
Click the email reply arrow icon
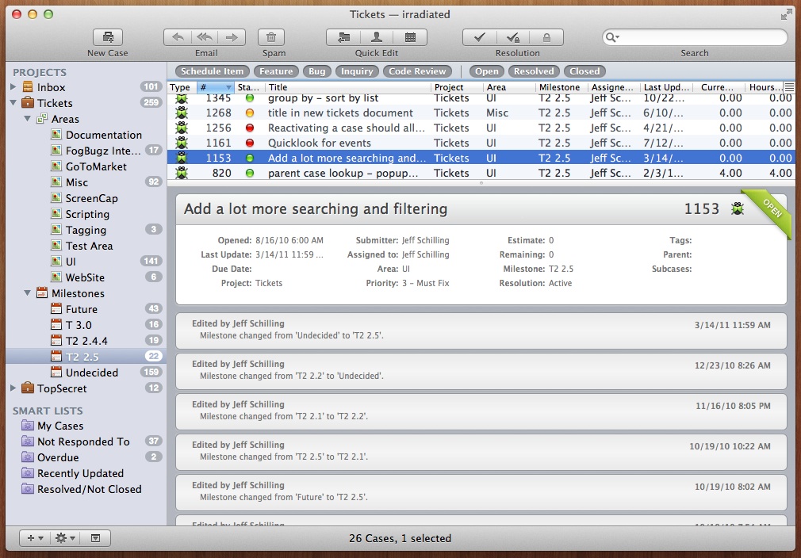coord(179,37)
